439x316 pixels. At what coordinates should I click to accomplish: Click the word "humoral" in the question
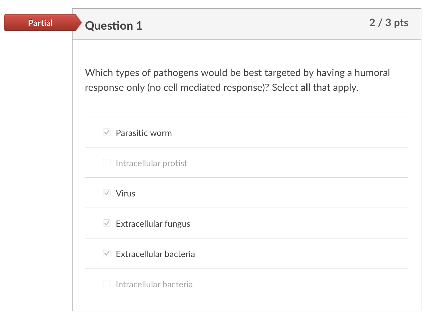point(372,73)
